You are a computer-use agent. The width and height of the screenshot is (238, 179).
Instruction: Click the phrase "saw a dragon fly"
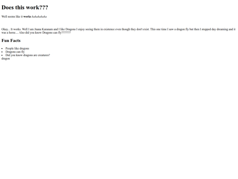179,29
